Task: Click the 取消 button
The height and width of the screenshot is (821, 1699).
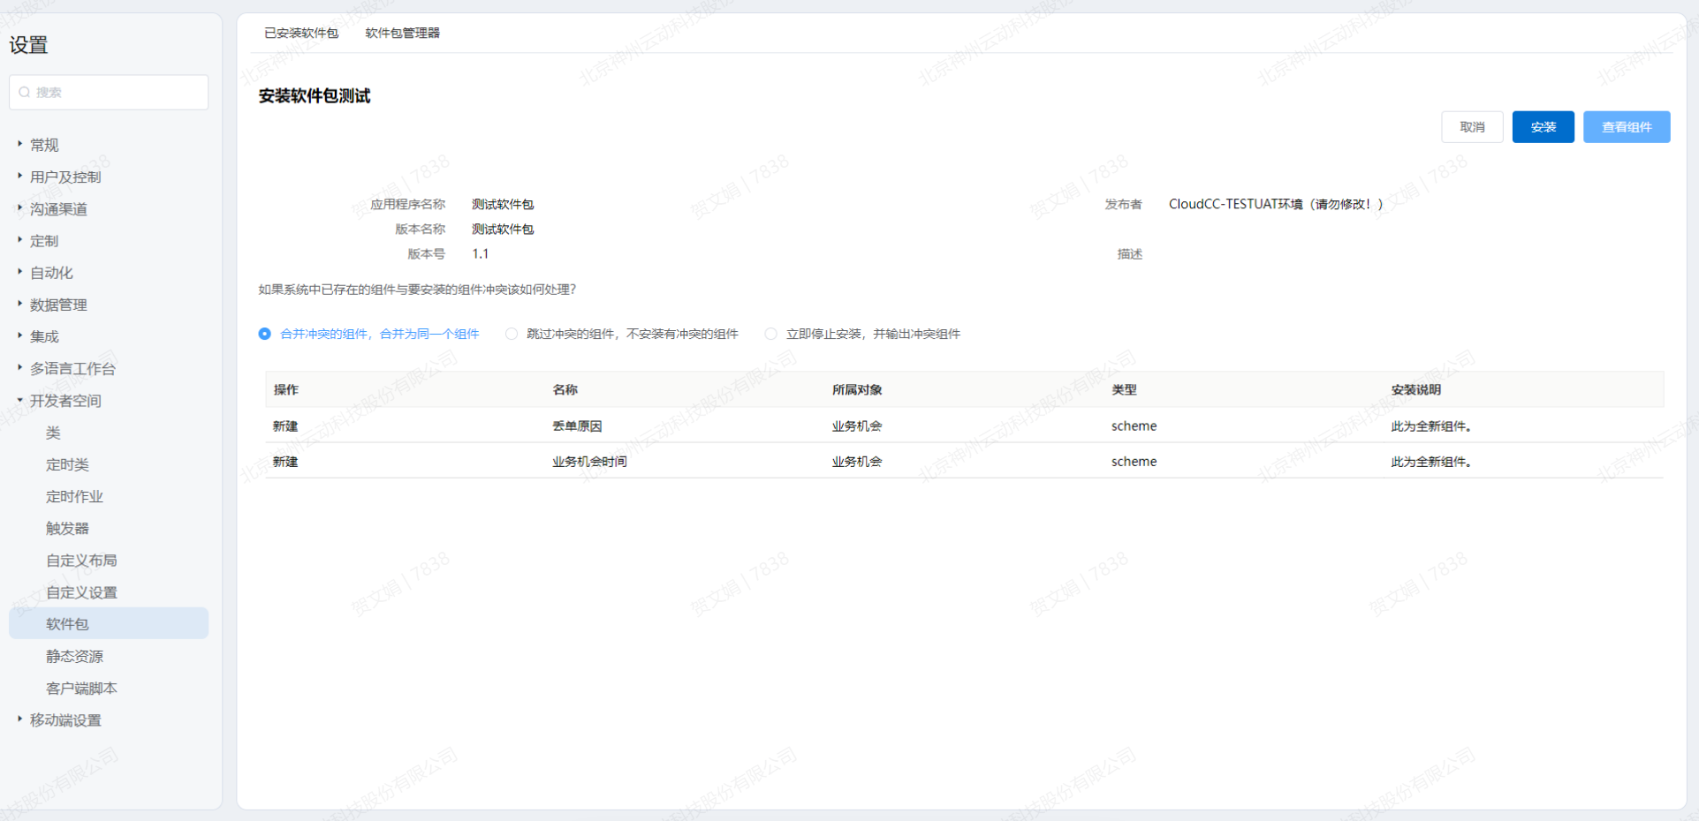Action: [1472, 127]
